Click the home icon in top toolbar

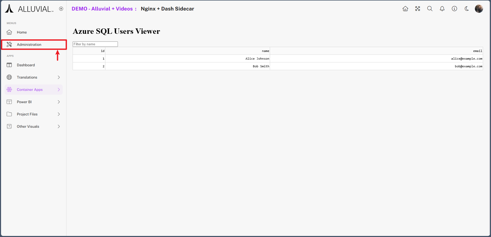point(405,9)
